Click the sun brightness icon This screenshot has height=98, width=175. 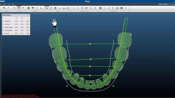coord(126,8)
